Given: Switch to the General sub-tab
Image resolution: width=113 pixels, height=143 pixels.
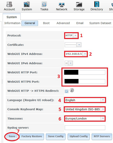Looking at the screenshot, I should pyautogui.click(x=30, y=23).
